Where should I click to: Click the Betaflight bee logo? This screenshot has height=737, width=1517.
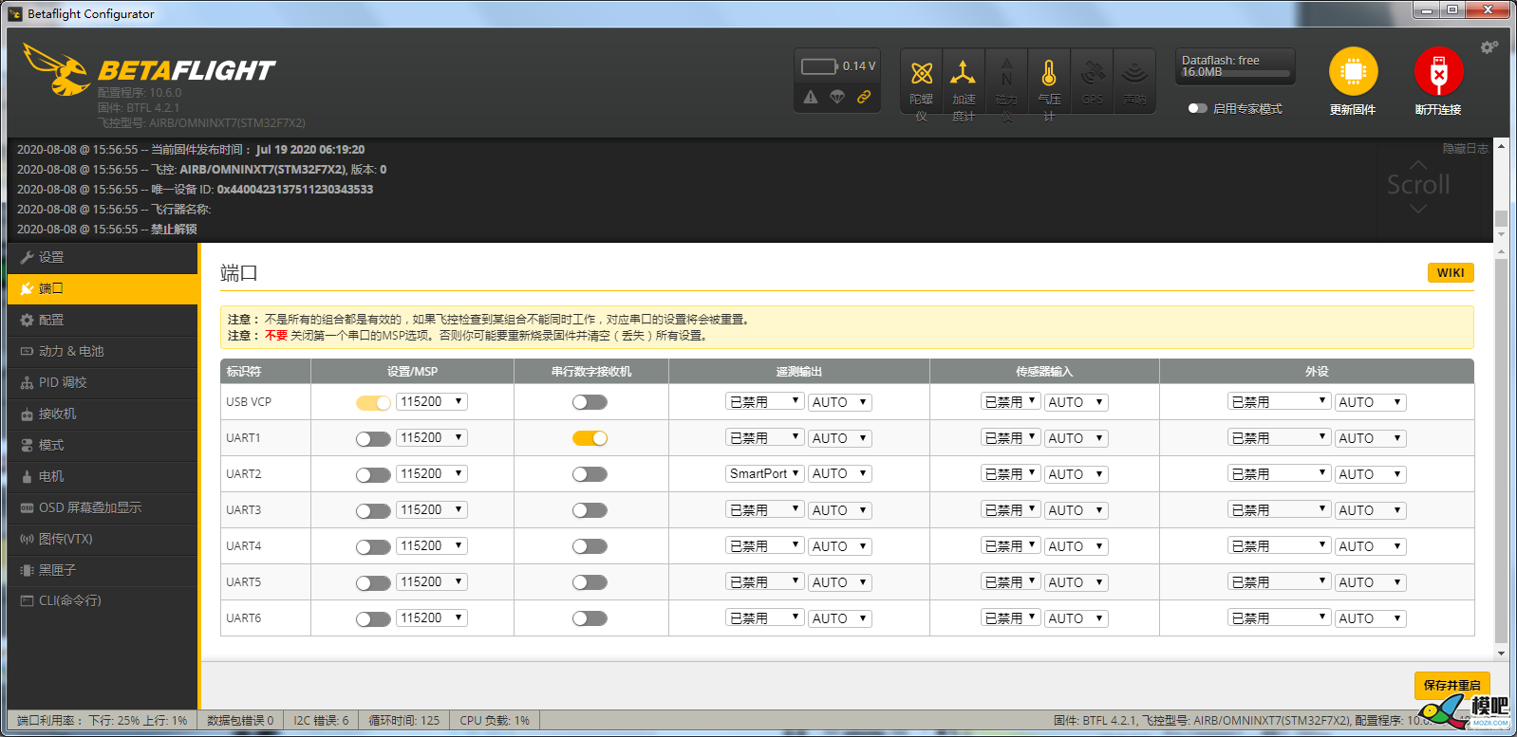(x=55, y=69)
